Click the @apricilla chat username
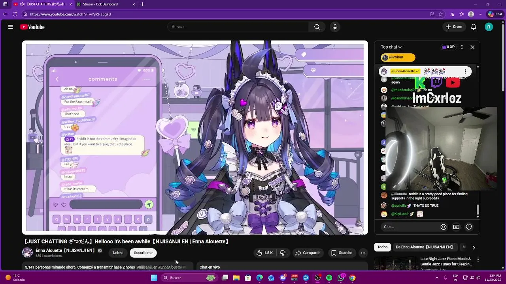This screenshot has width=506, height=284. (399, 206)
